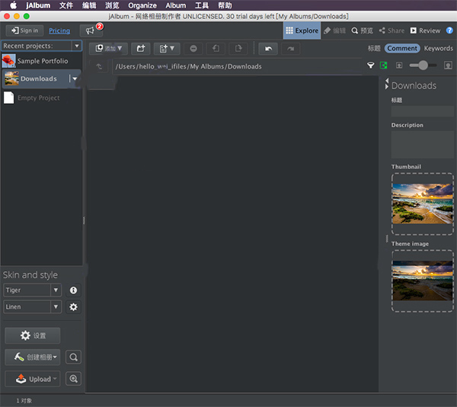Screen dimensions: 457x407
Task: Open style settings gear beside Linen
Action: coord(73,306)
